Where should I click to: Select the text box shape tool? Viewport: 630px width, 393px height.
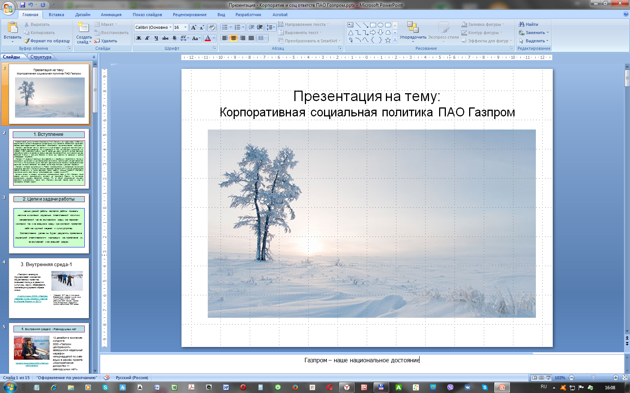tap(350, 25)
